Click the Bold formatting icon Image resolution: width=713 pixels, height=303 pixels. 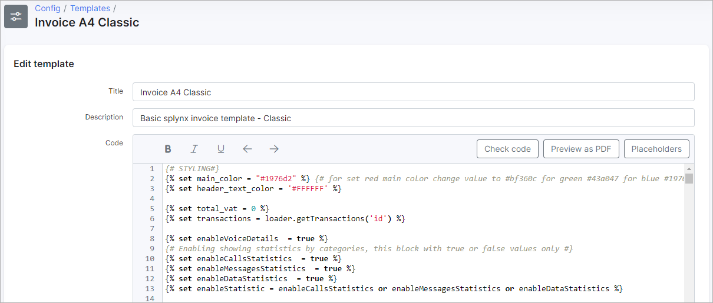click(168, 149)
